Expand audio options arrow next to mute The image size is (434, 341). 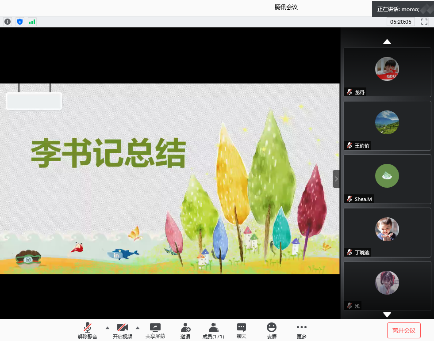pyautogui.click(x=107, y=328)
